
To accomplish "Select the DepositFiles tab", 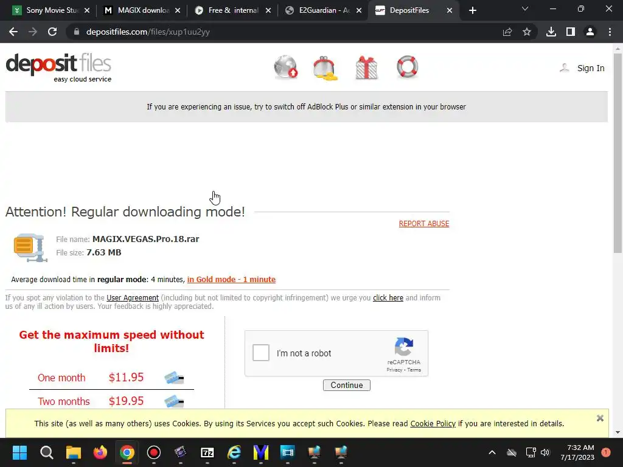I will [x=414, y=10].
